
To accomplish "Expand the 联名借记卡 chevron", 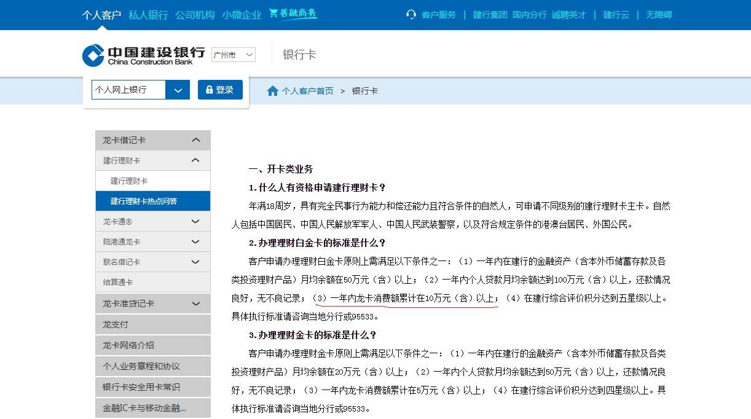I will coord(196,262).
